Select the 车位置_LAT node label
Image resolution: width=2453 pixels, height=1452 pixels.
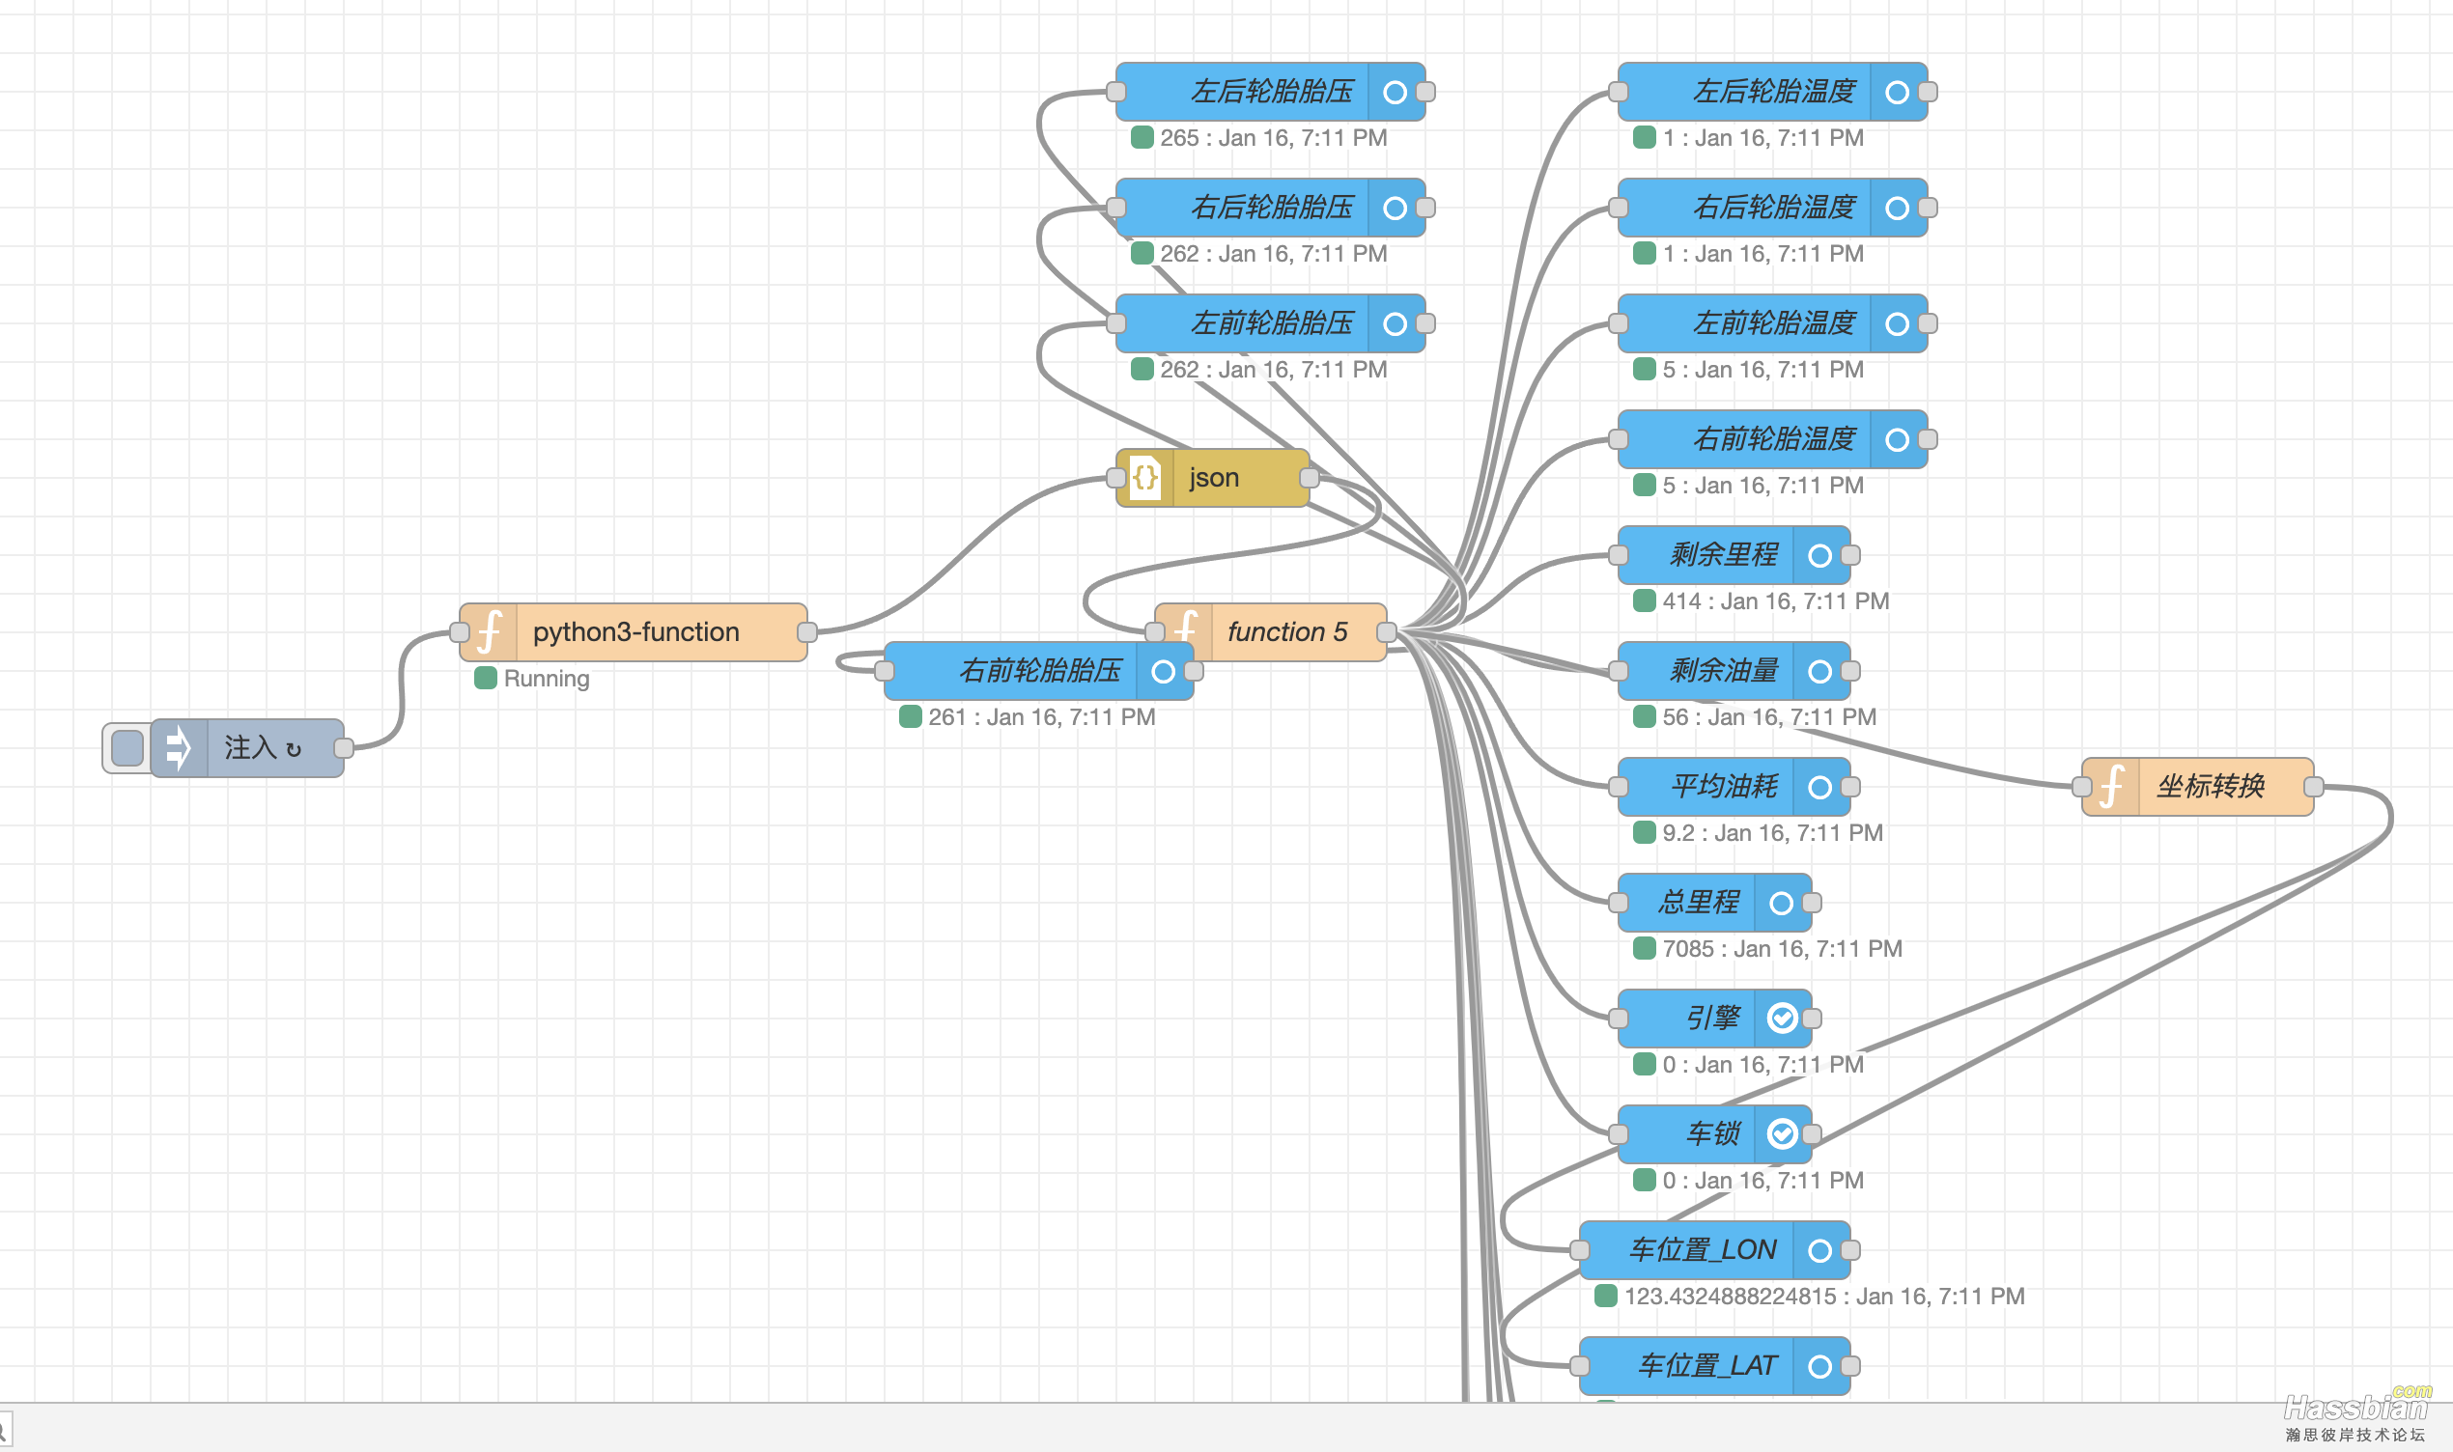pos(1707,1366)
